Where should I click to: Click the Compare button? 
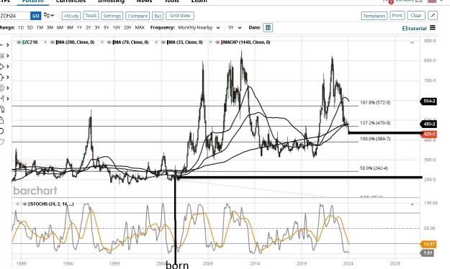click(x=138, y=16)
